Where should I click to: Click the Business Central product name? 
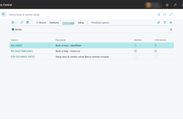6,5
